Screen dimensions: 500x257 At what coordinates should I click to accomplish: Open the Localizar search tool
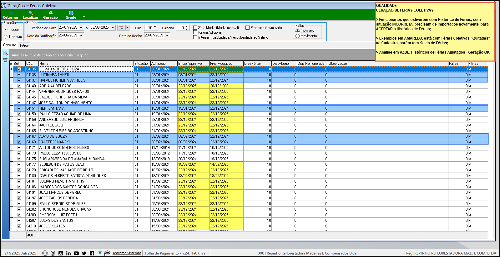(31, 15)
